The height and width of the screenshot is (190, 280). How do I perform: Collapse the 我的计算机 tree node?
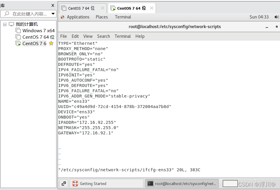pos(5,24)
